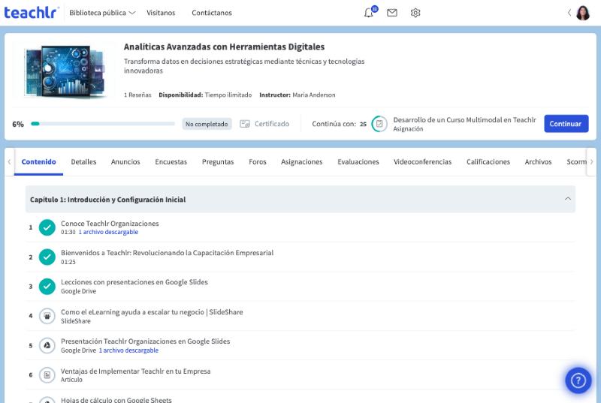Click the left chevron beside the avatar
The image size is (601, 403).
pyautogui.click(x=569, y=13)
